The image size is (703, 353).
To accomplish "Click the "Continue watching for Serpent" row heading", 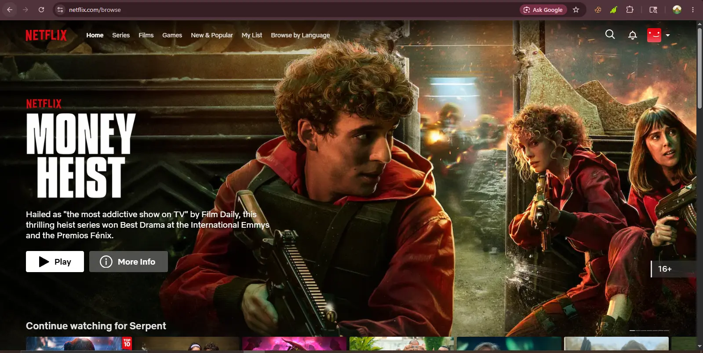I will pyautogui.click(x=96, y=326).
